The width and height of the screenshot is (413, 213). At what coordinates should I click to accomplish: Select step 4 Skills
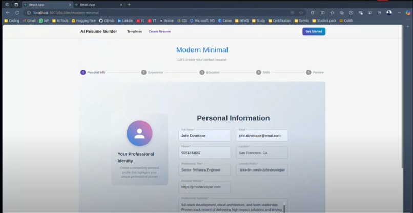[263, 72]
